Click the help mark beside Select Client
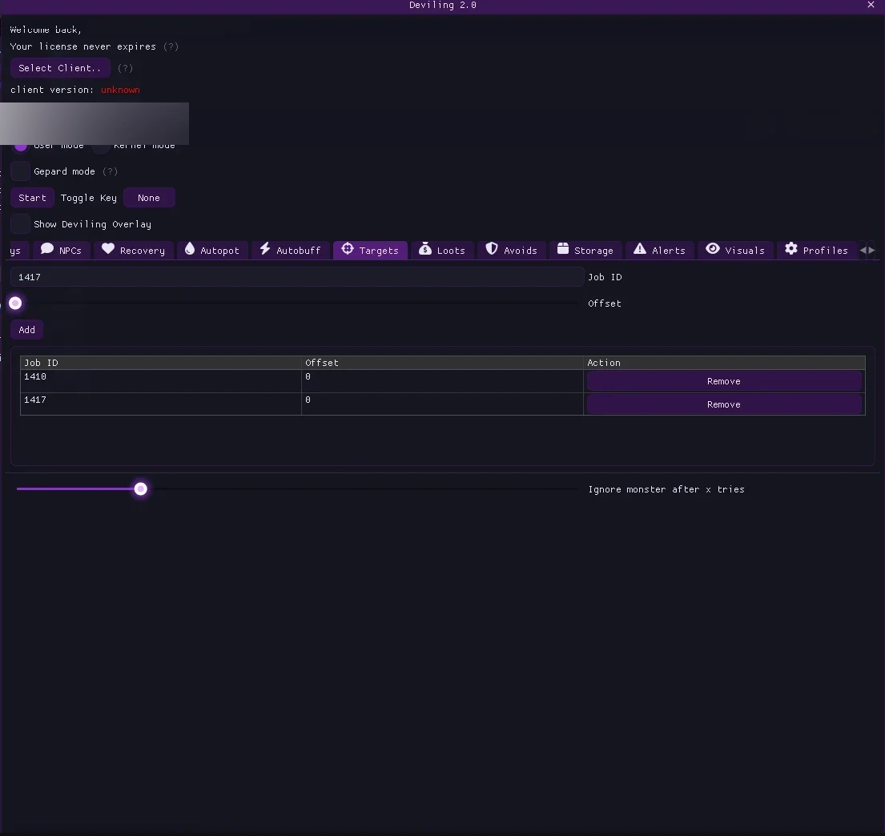 [x=125, y=68]
